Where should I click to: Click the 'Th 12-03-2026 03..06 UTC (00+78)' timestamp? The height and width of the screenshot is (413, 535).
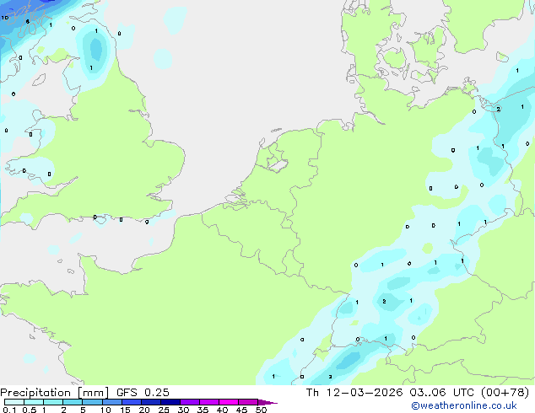click(418, 393)
